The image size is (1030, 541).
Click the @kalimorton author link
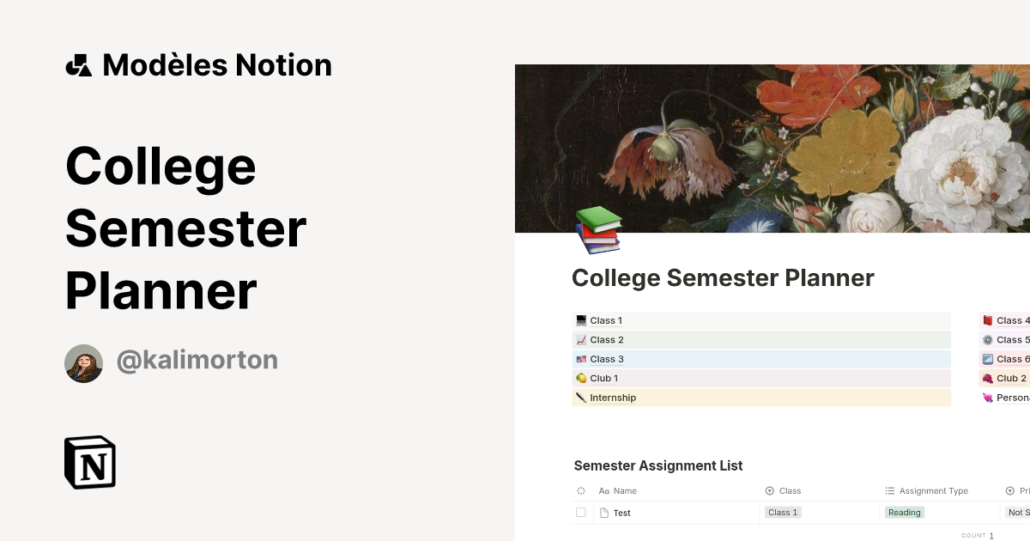pyautogui.click(x=197, y=360)
